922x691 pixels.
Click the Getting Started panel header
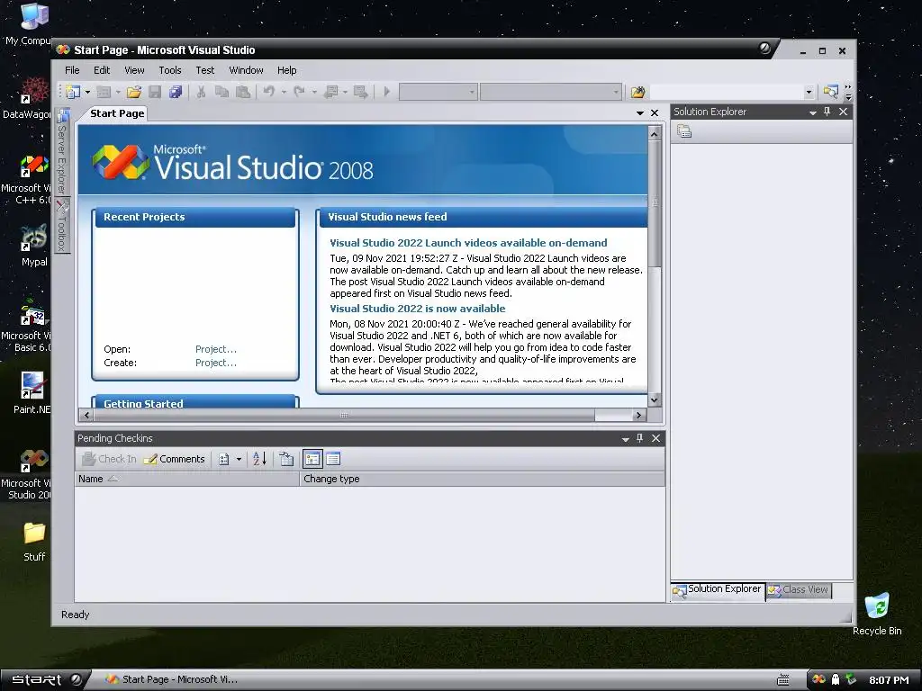click(x=195, y=402)
